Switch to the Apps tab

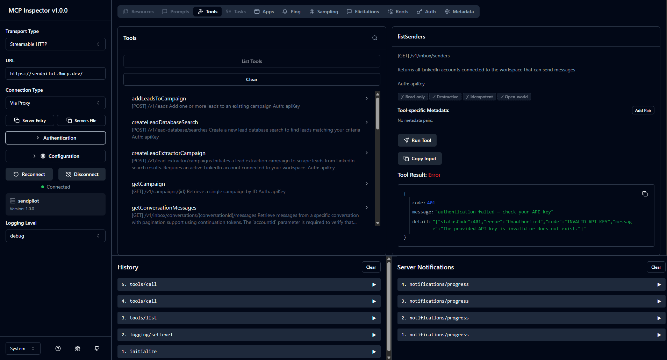tap(264, 12)
